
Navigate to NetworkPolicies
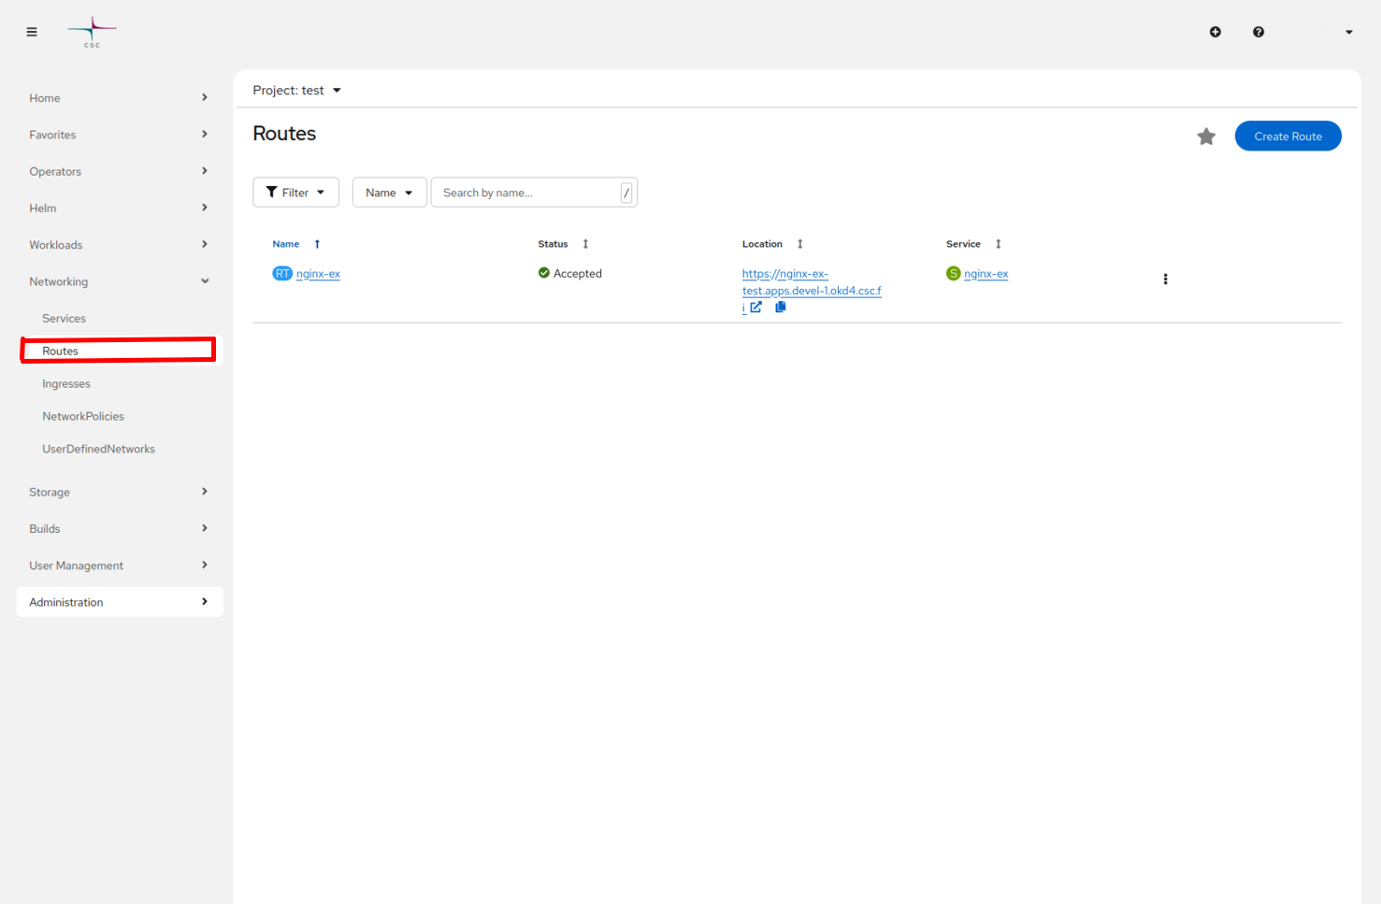(x=83, y=415)
